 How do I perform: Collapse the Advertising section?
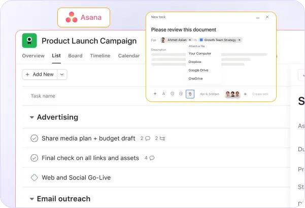tap(31, 117)
